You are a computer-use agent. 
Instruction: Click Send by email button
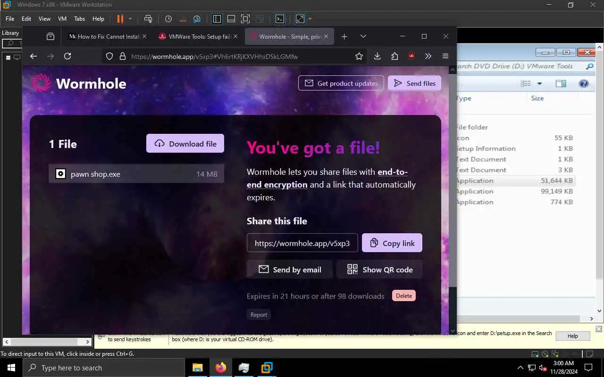point(290,270)
